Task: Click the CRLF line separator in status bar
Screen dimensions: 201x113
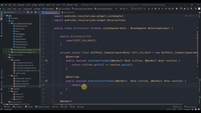Action: 174,110
